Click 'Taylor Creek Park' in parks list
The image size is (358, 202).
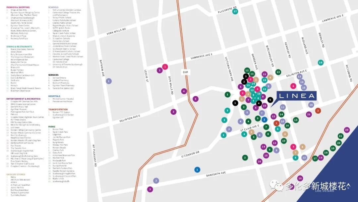[60, 132]
